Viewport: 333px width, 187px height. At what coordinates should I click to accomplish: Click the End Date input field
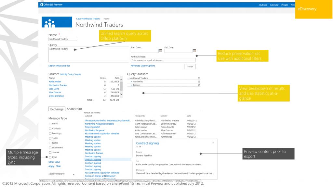(x=179, y=51)
